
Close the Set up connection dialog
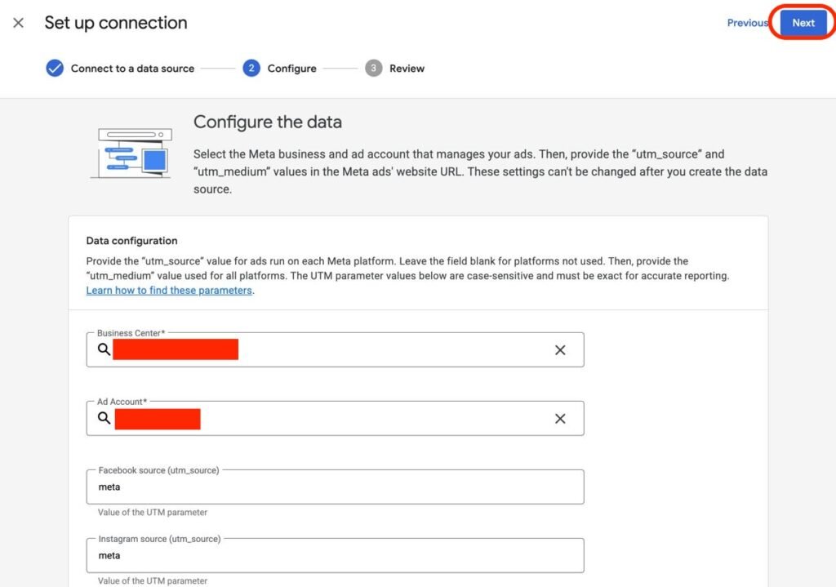coord(18,23)
